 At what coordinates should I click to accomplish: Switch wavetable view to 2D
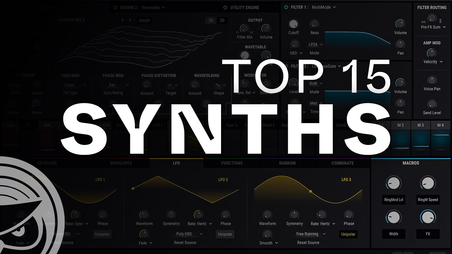[x=211, y=20]
